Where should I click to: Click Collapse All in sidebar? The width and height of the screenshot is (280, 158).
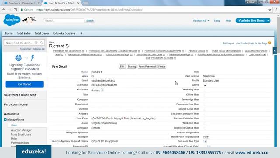click(x=38, y=49)
